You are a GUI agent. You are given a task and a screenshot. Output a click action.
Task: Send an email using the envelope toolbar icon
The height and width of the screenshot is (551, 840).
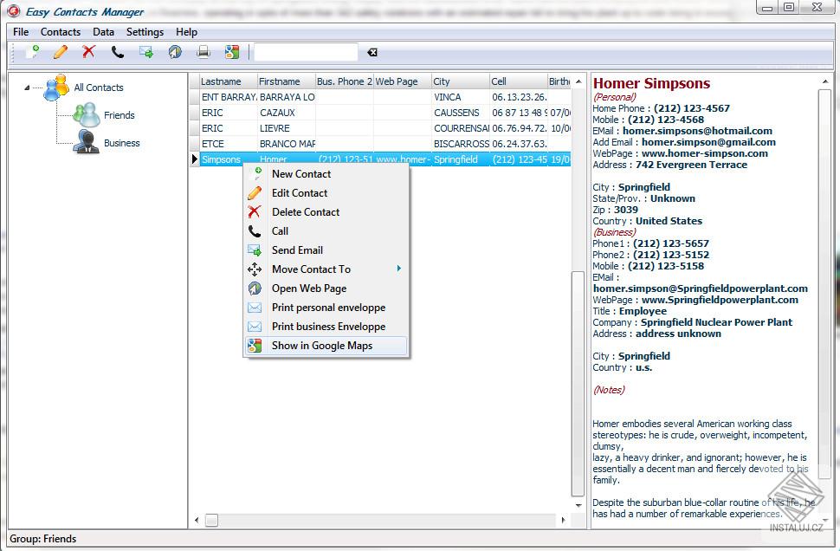(x=145, y=52)
